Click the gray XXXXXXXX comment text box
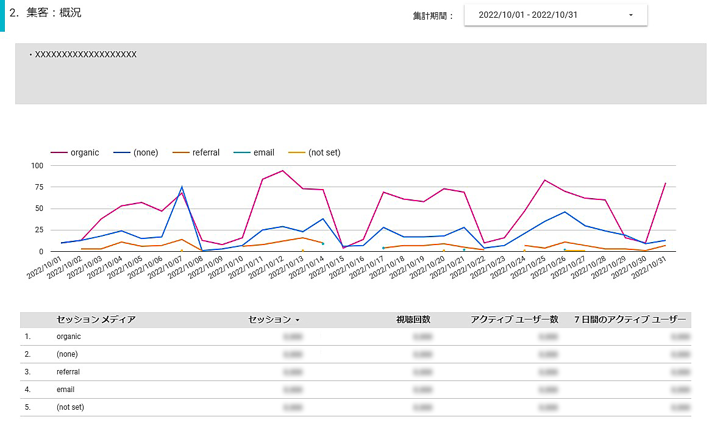This screenshot has width=723, height=428. click(360, 74)
